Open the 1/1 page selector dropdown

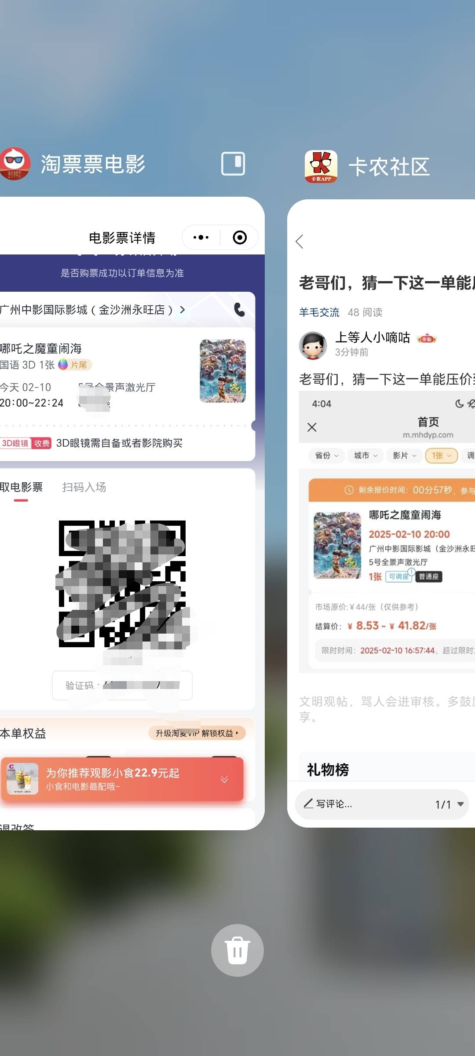click(x=449, y=804)
